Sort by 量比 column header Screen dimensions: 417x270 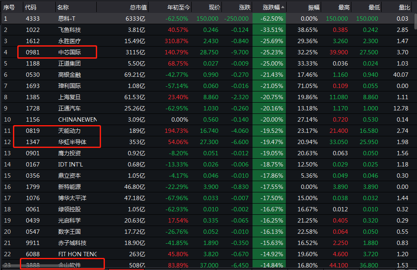pyautogui.click(x=404, y=7)
